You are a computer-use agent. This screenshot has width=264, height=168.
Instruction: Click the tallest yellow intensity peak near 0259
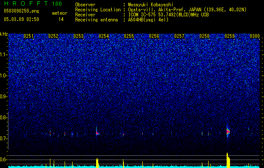228,160
